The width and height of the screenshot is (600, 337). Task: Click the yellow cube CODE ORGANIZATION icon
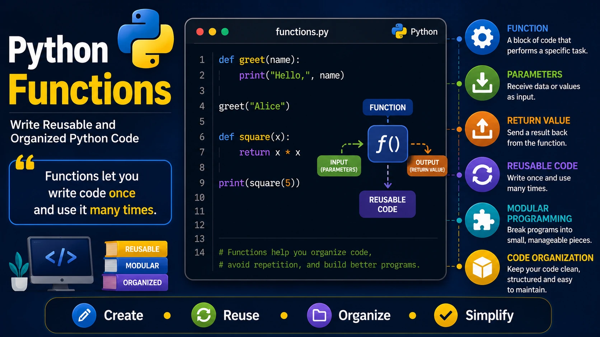click(482, 267)
